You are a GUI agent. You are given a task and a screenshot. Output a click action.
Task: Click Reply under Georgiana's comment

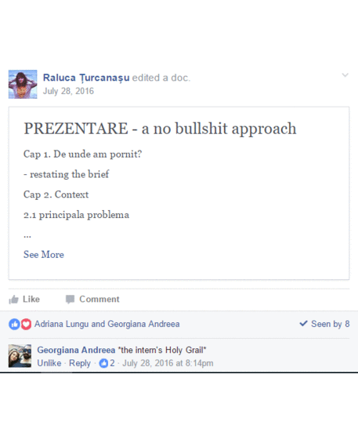pos(80,363)
